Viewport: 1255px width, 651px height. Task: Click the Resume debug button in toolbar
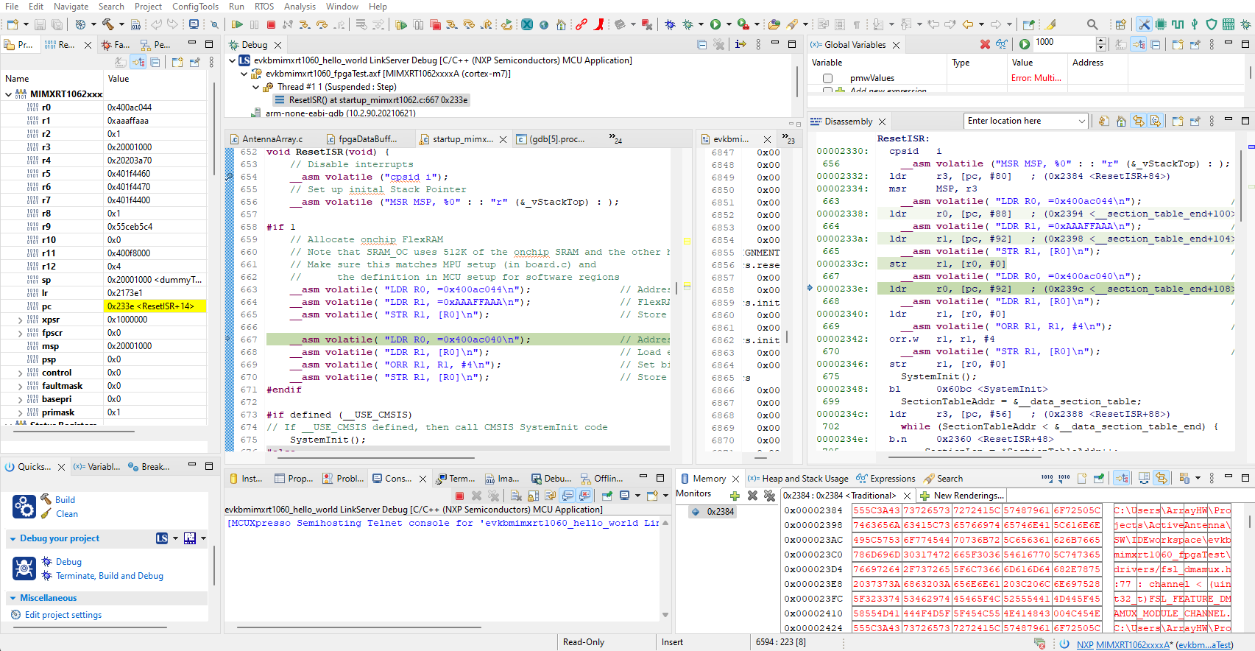pyautogui.click(x=237, y=24)
